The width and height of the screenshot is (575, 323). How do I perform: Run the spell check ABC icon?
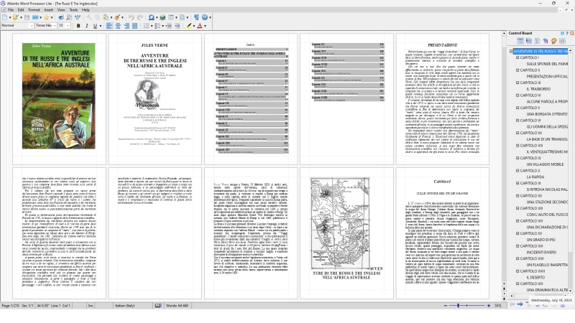tap(78, 17)
